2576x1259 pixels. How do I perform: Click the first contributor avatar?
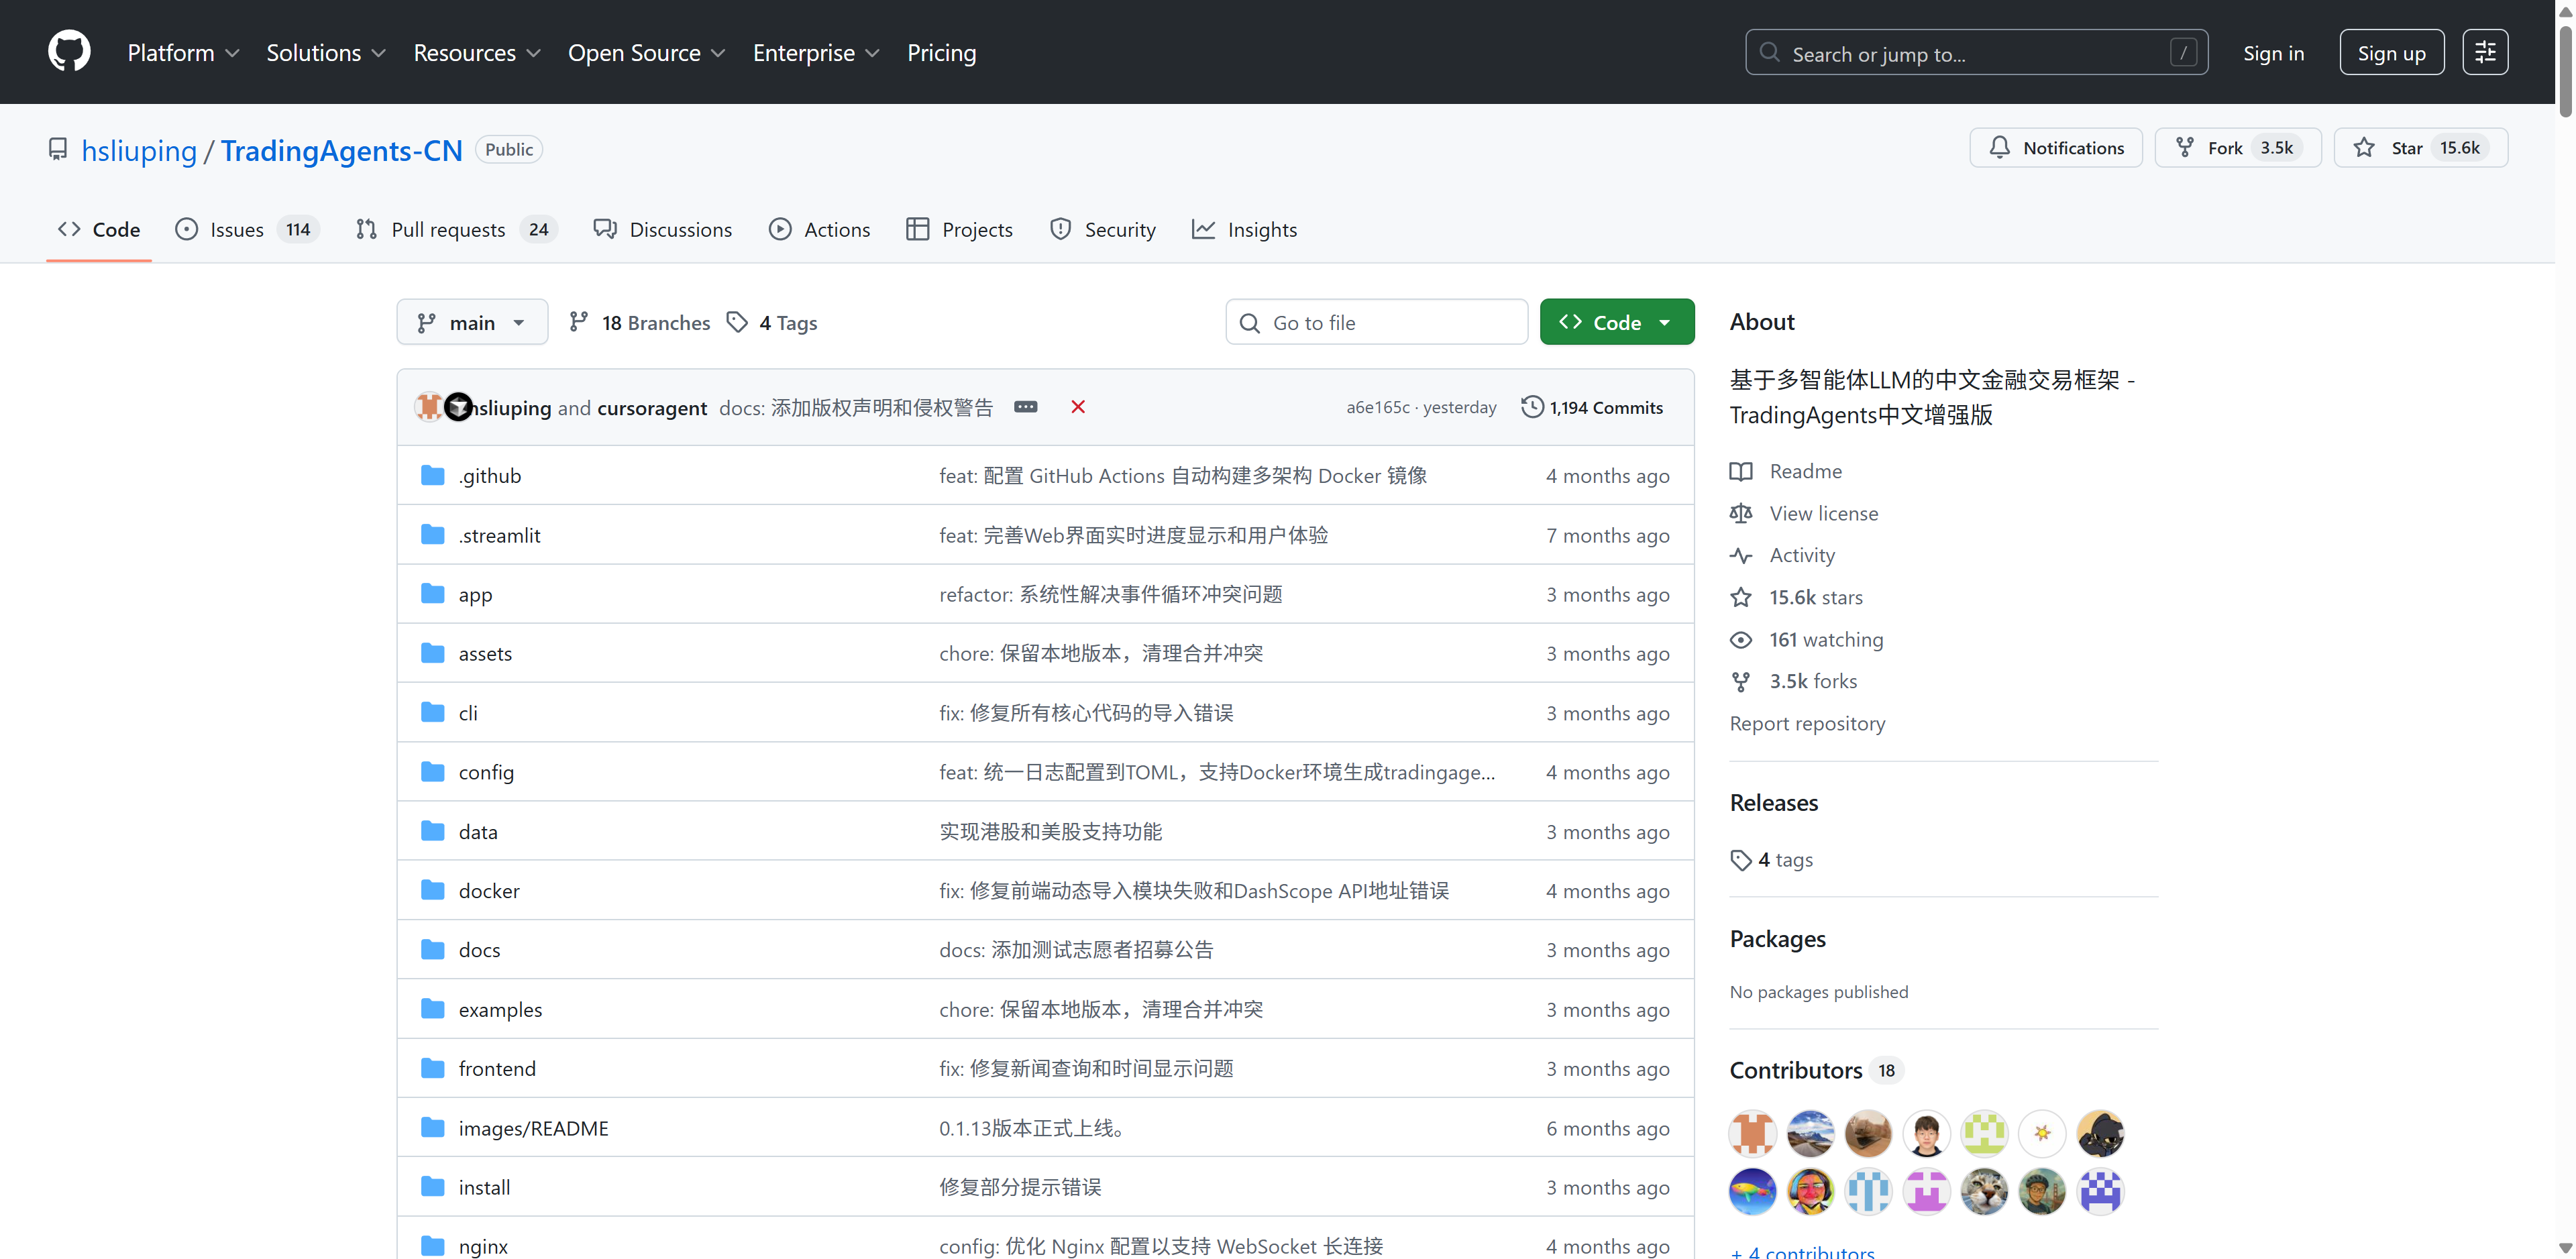point(1752,1133)
